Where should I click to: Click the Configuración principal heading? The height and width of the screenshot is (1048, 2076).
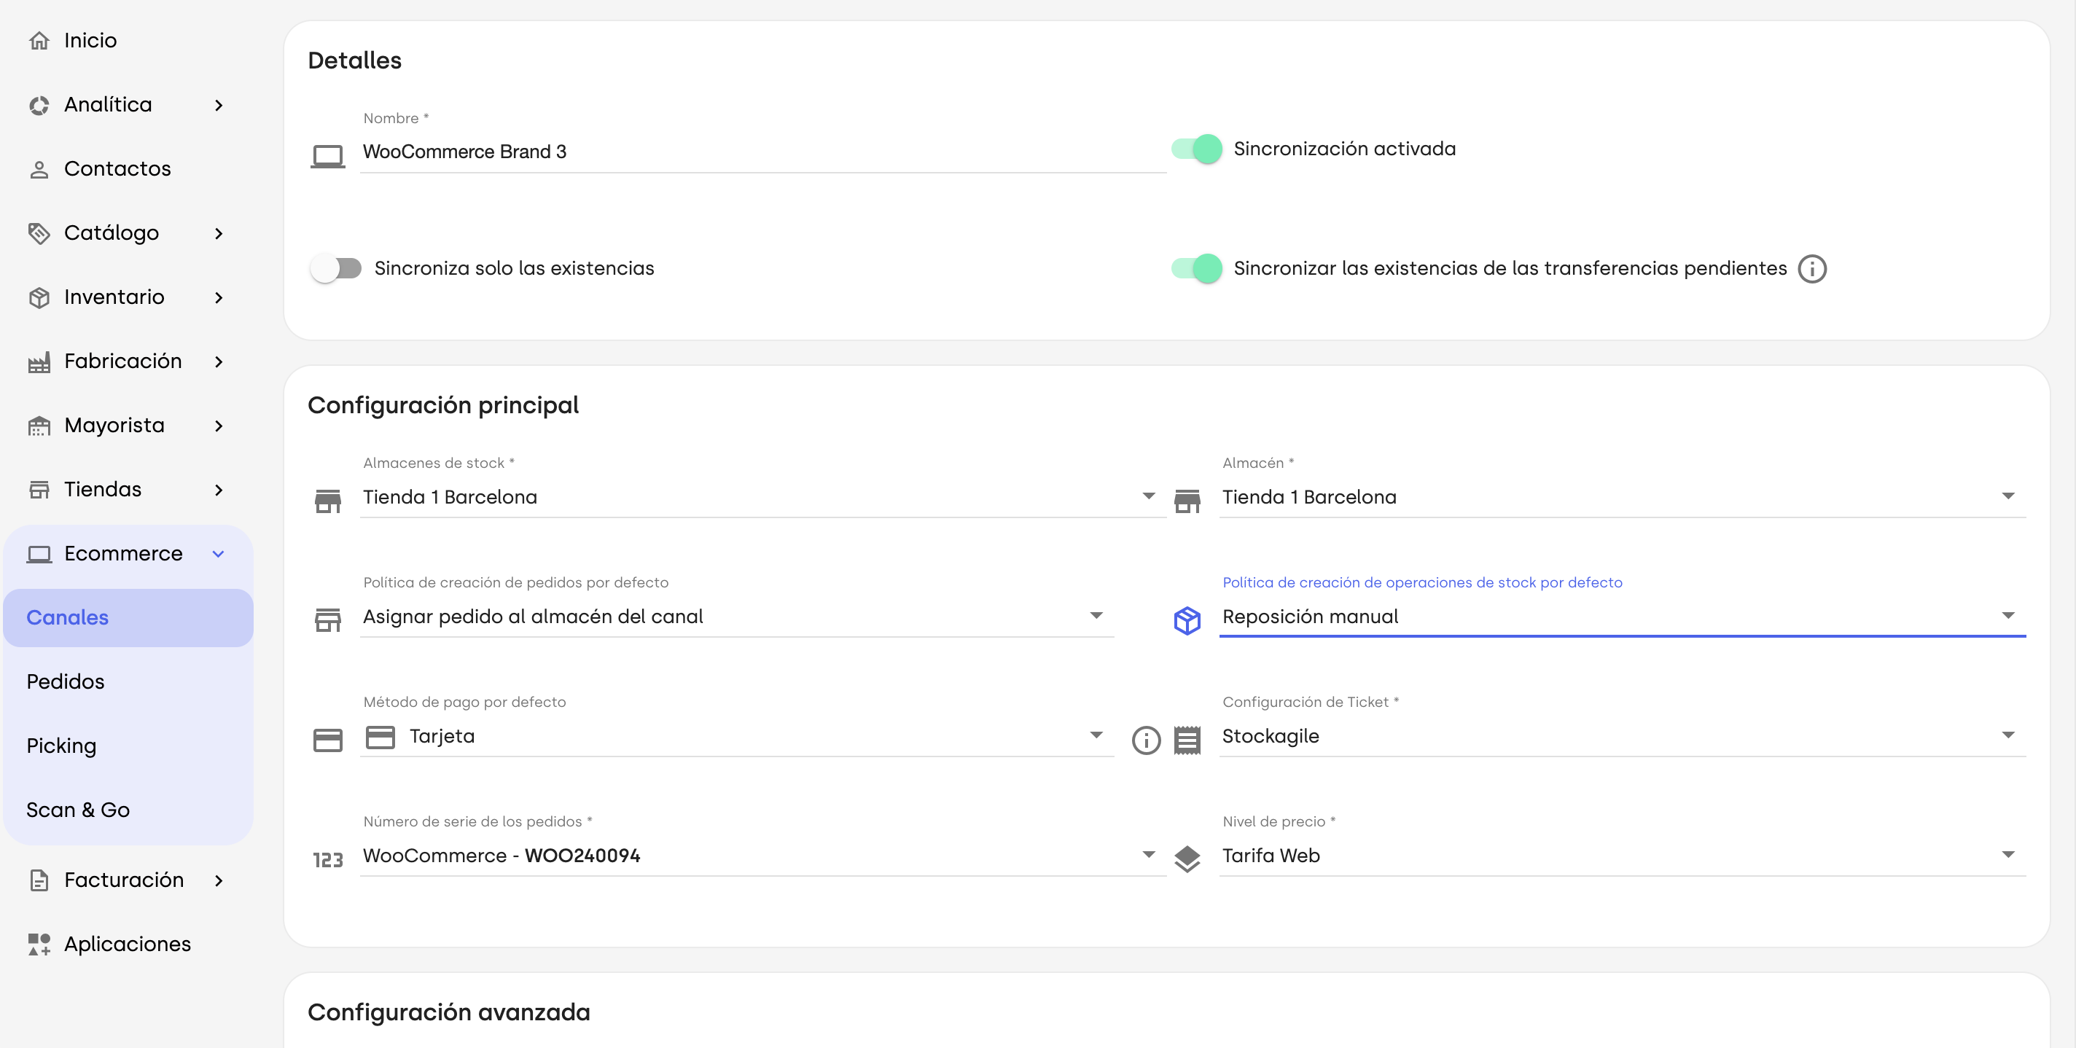coord(443,405)
